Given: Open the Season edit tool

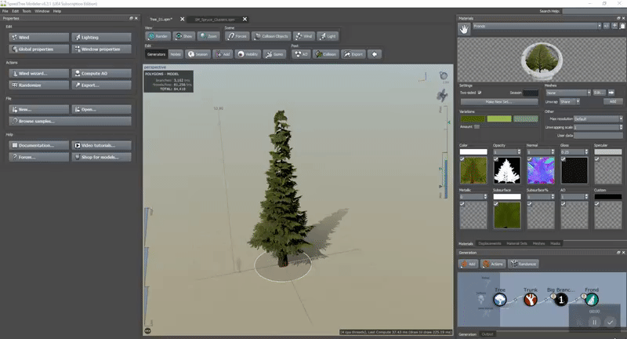Looking at the screenshot, I should (198, 54).
